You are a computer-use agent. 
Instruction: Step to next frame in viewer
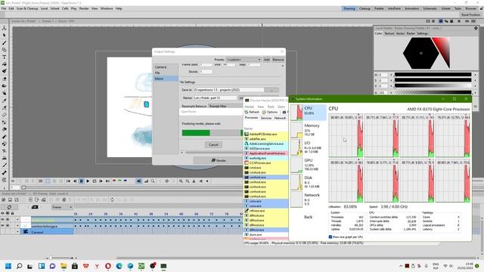coord(101,181)
